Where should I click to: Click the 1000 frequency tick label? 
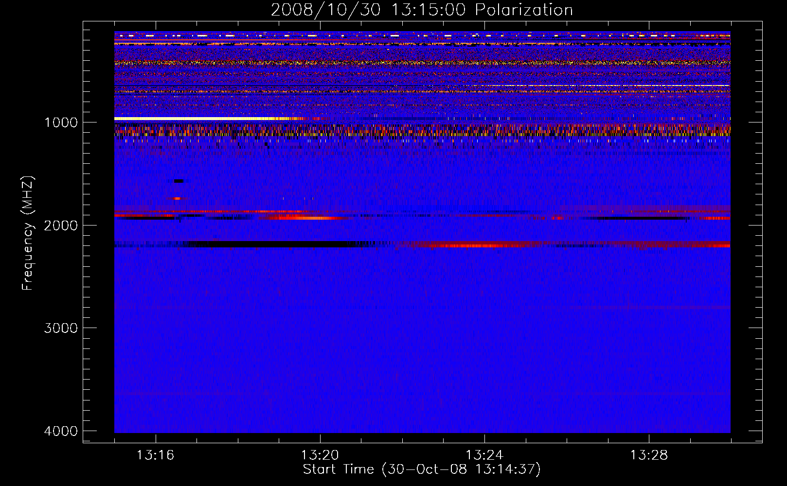(x=61, y=122)
